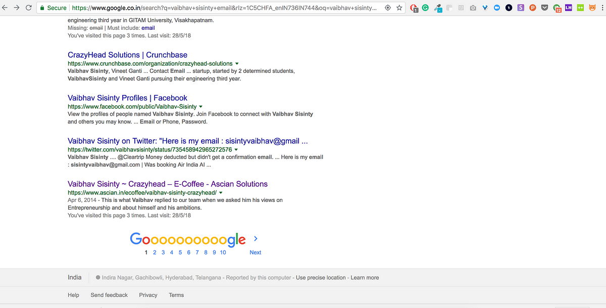Image resolution: width=606 pixels, height=308 pixels.
Task: Click the browser Back arrow
Action: (6, 8)
